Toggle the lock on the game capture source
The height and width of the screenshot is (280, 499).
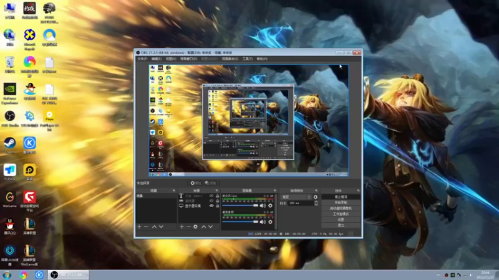click(217, 201)
